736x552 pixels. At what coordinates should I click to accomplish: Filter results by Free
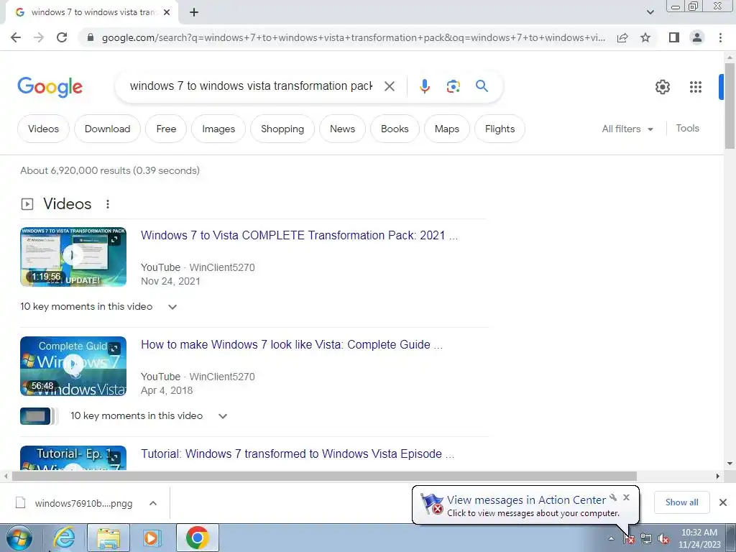click(x=166, y=129)
